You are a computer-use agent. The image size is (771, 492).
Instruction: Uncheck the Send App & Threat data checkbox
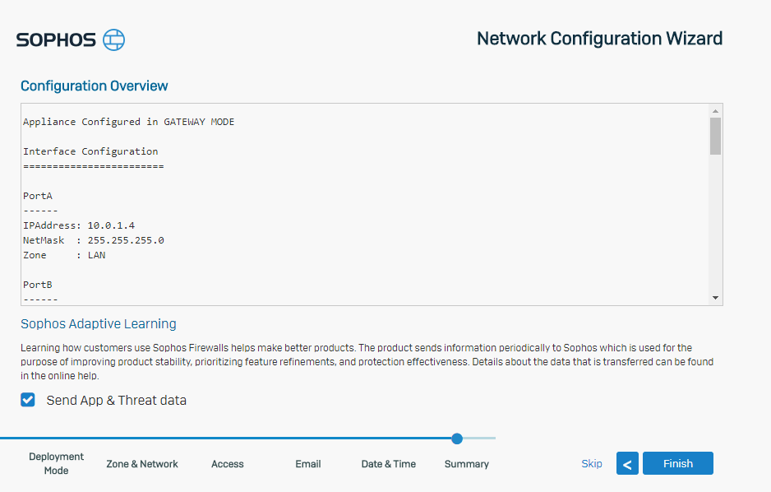(x=28, y=400)
